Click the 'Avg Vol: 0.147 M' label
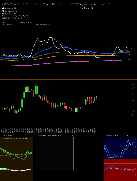137x181 pixels. tap(87, 5)
